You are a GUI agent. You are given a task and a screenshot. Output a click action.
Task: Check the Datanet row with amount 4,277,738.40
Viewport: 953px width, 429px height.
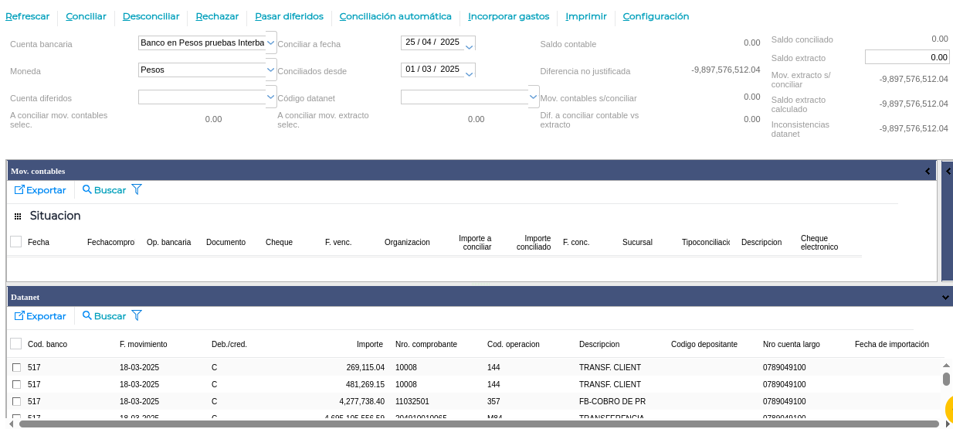16,401
